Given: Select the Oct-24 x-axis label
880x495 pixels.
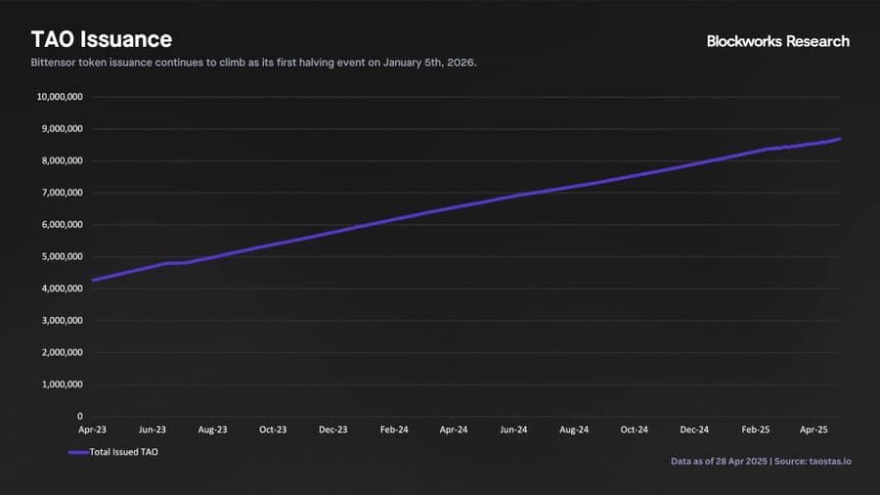Looking at the screenshot, I should (635, 429).
